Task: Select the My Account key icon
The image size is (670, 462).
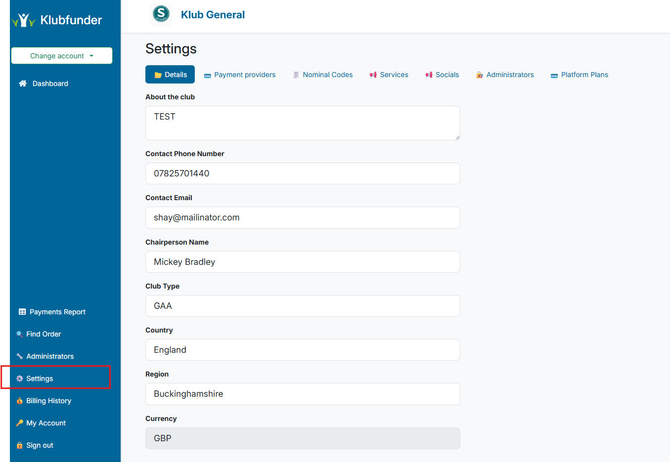Action: click(19, 422)
